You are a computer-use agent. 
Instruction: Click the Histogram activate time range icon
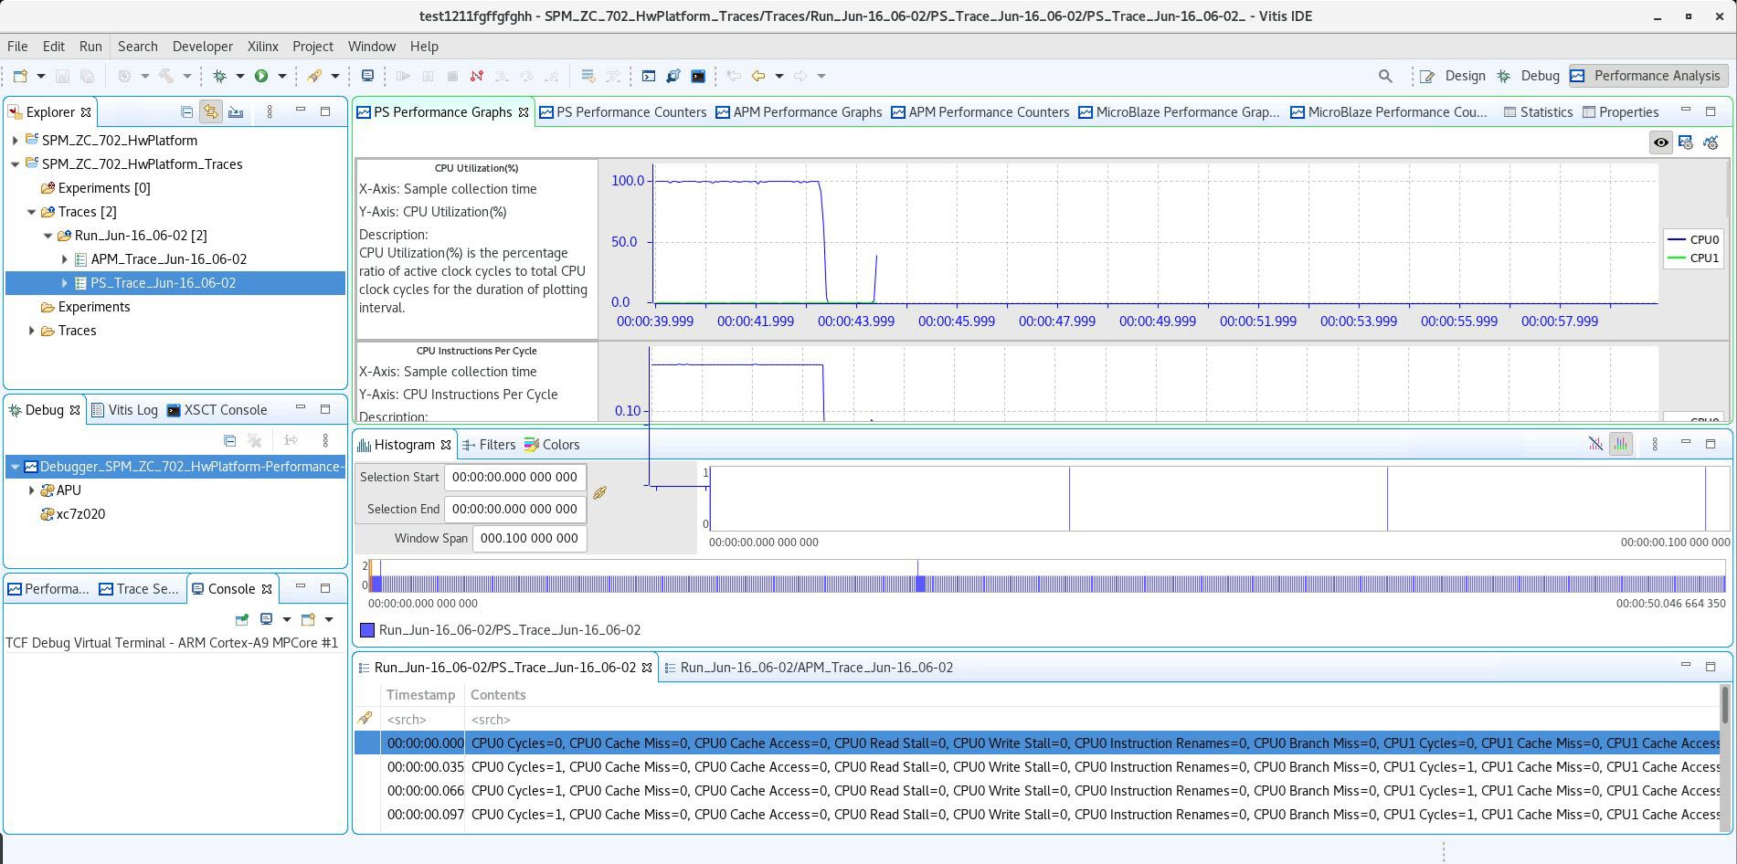coord(1620,444)
